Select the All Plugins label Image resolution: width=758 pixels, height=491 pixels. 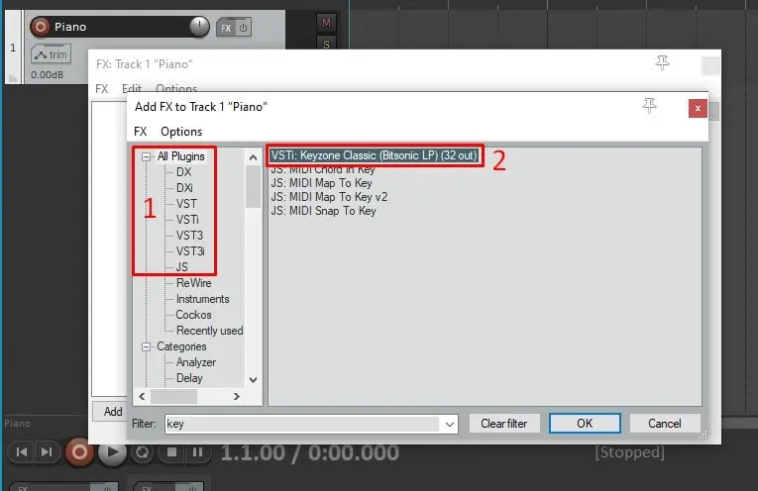point(180,156)
